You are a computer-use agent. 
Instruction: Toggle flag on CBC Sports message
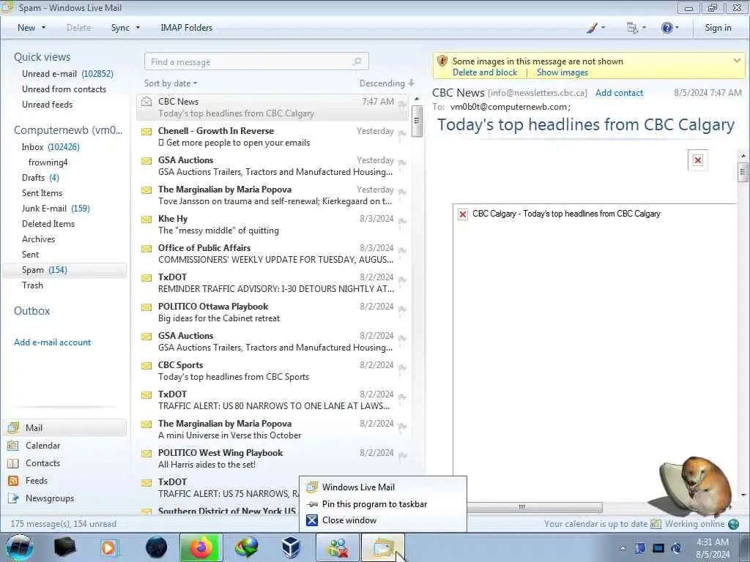402,367
